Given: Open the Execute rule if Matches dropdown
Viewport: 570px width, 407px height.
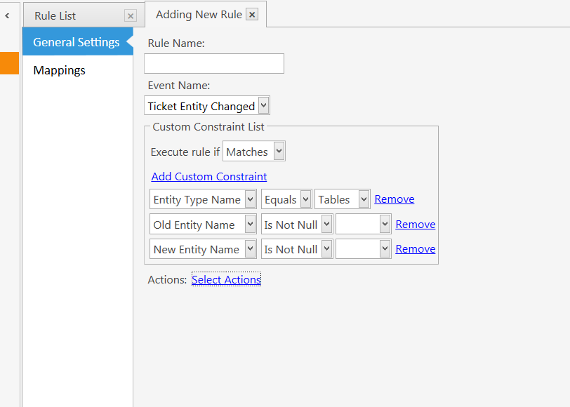Looking at the screenshot, I should coord(253,151).
